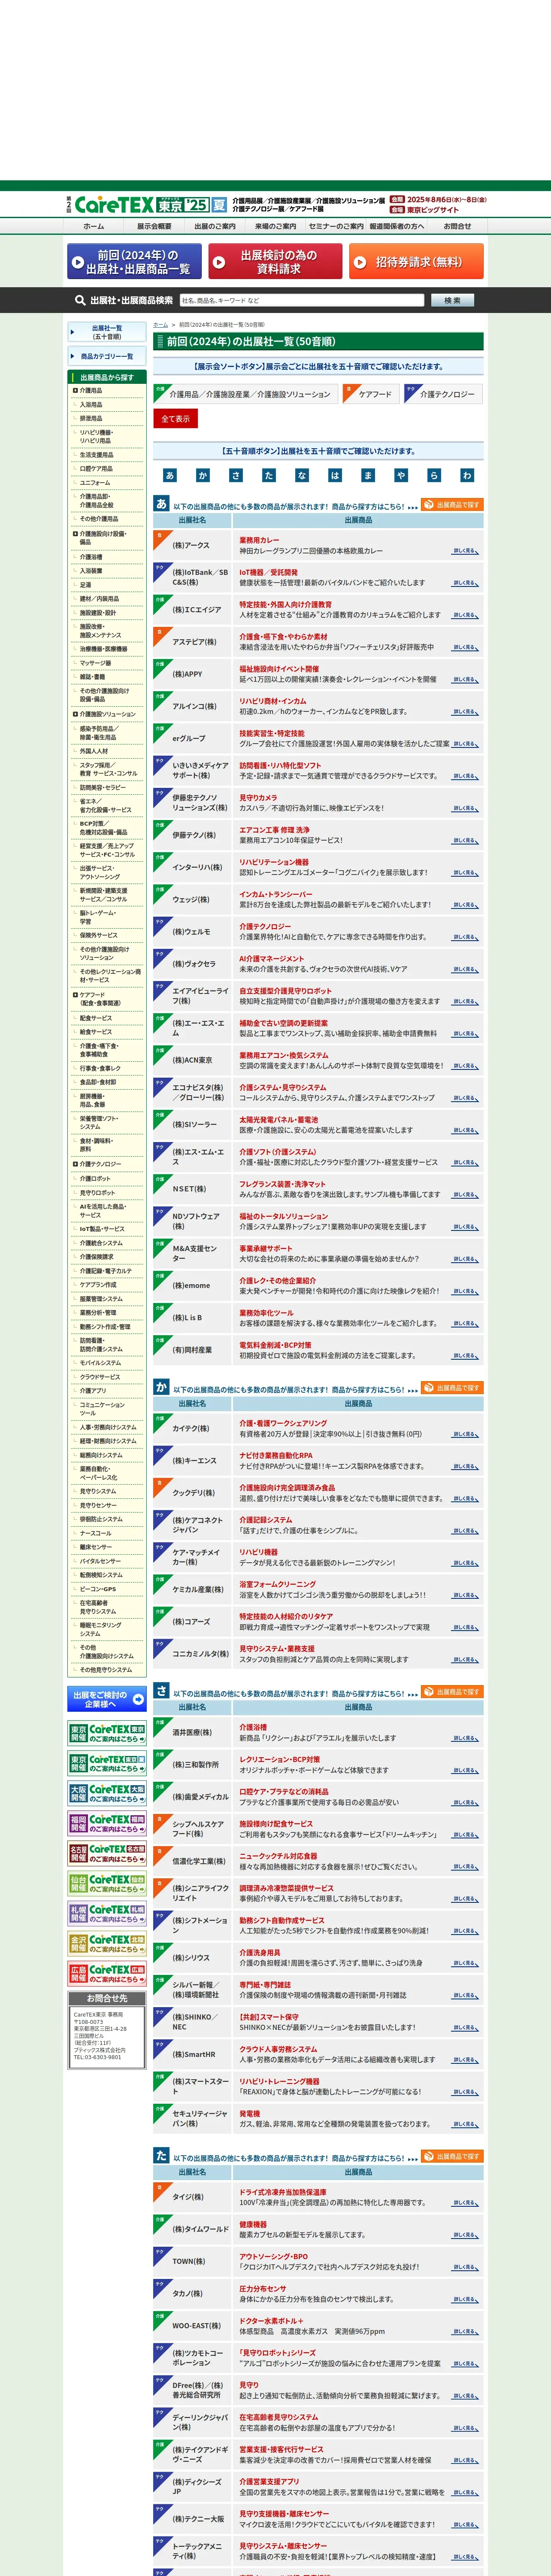Jump to あ kana index
551x2576 pixels.
pos(170,475)
